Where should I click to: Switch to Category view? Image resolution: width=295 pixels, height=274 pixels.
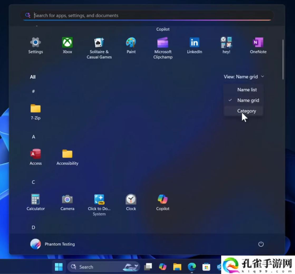coord(243,111)
